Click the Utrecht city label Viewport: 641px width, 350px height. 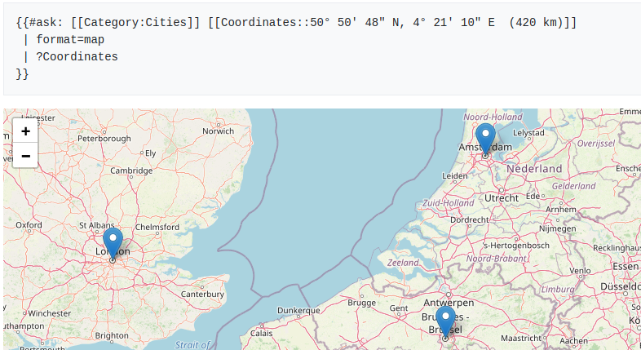502,198
